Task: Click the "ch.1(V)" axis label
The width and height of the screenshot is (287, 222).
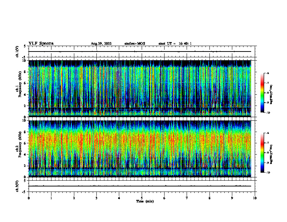Action: point(17,52)
